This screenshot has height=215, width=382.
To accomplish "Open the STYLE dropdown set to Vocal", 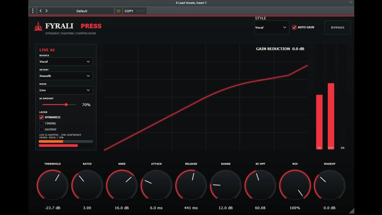I will [x=272, y=27].
